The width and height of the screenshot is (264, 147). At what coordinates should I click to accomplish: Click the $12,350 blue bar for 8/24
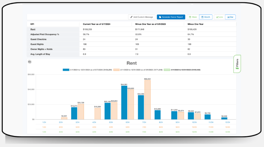click(x=158, y=115)
